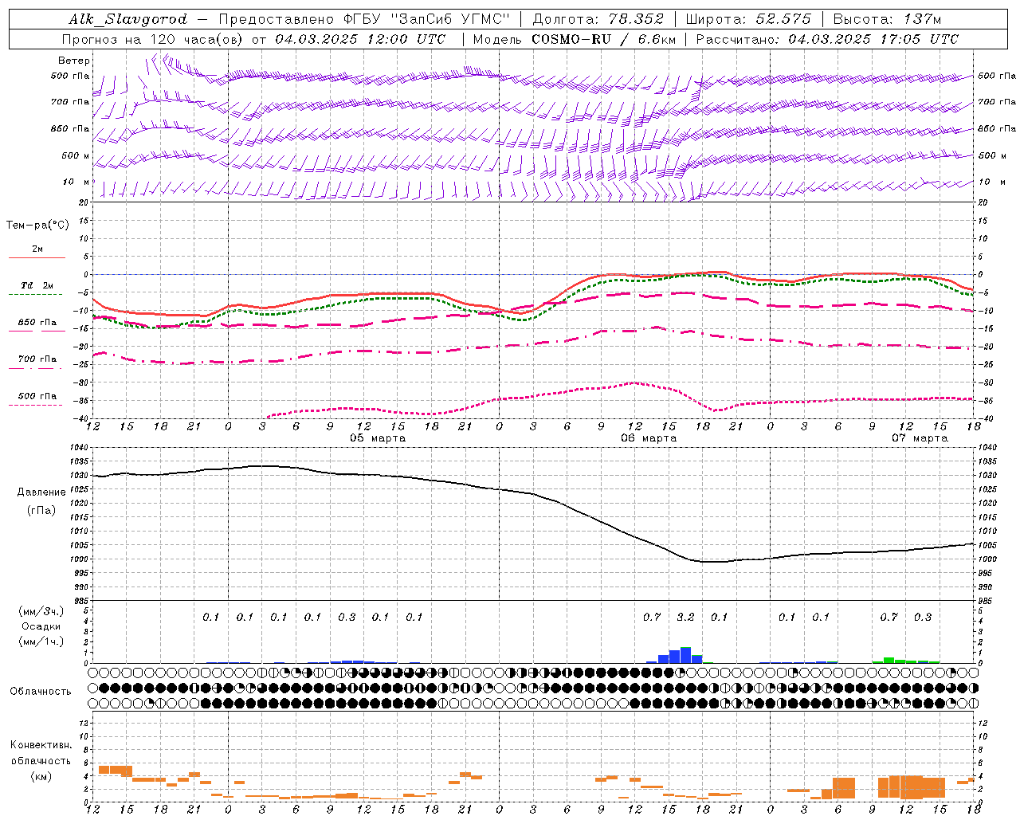Screen dimensions: 1020x816
Task: Click the '05 марта' date label
Action: (378, 438)
